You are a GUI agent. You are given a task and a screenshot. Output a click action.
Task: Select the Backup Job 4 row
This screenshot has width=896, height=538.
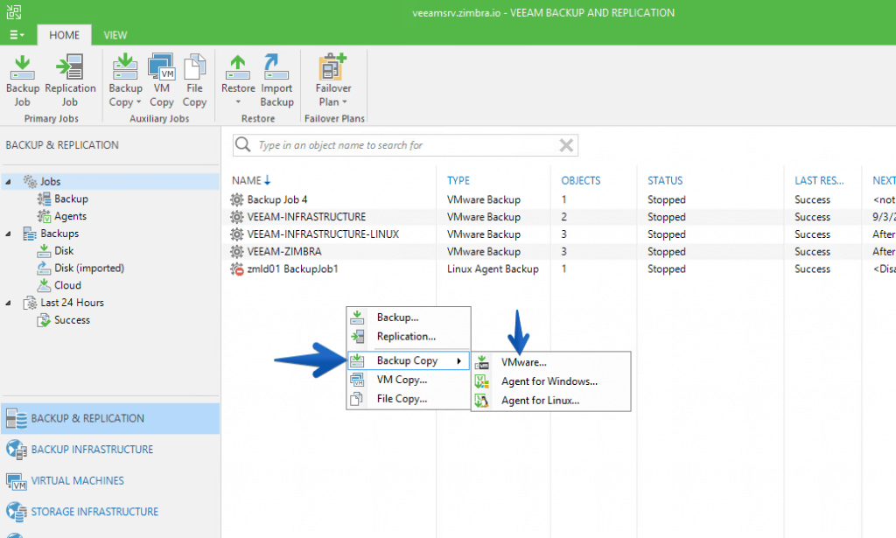(557, 199)
